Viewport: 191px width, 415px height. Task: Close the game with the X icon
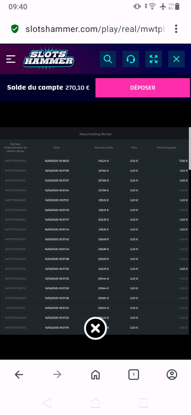click(176, 59)
